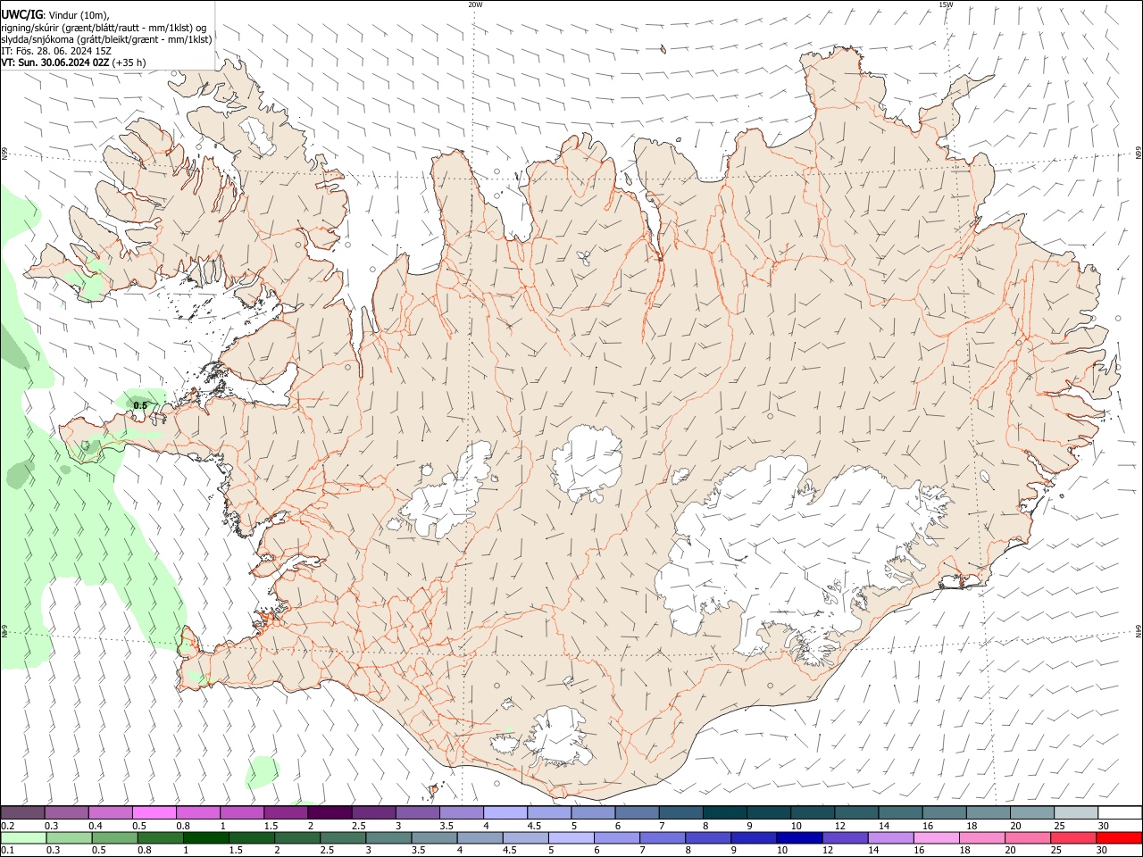Click the 'IT: Fös. 28. 06. 2024 15Z' line
The height and width of the screenshot is (857, 1143).
[x=56, y=51]
